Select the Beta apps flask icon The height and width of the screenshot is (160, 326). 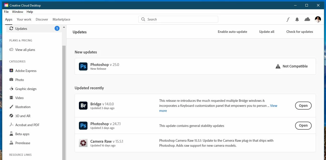[11, 134]
